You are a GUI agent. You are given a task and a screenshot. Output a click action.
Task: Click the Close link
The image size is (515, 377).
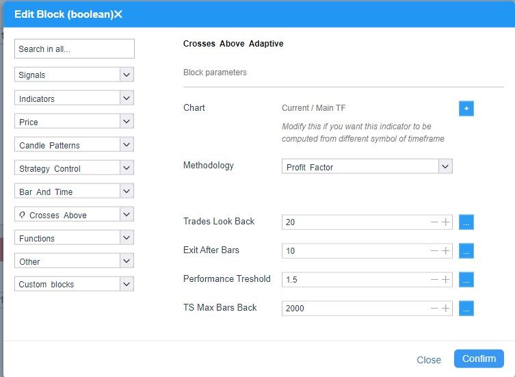429,360
